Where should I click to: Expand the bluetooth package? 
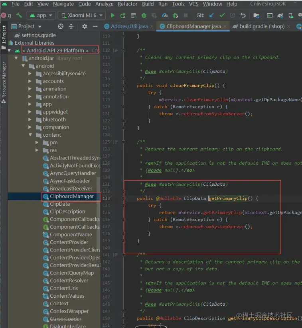(x=30, y=120)
